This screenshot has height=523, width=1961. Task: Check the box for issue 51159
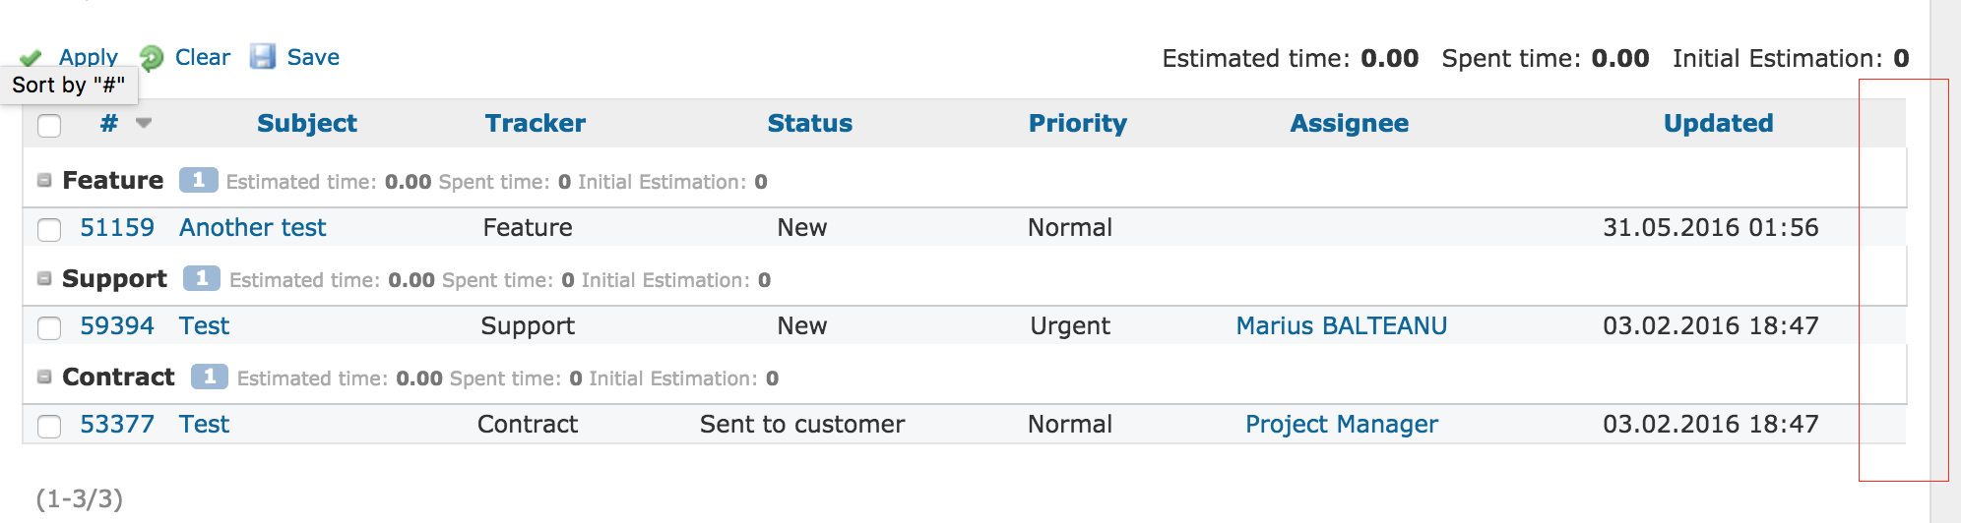pyautogui.click(x=49, y=229)
